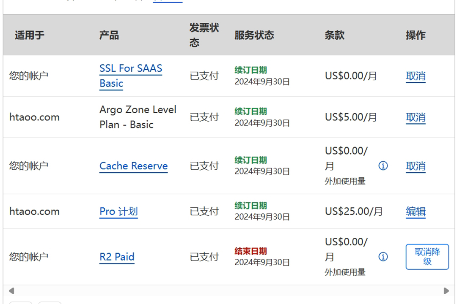This screenshot has width=457, height=304.
Task: Click 外加使用量 in the R2 Paid row
Action: (345, 272)
